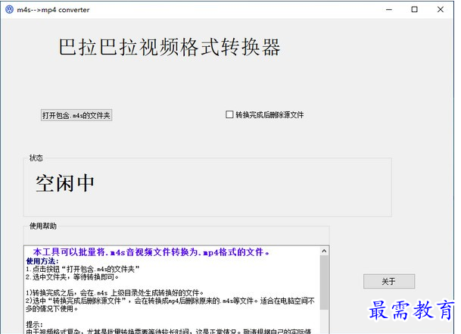Screen dimensions: 461x334
Task: Open folder containing .m4s files button
Action: pyautogui.click(x=76, y=115)
